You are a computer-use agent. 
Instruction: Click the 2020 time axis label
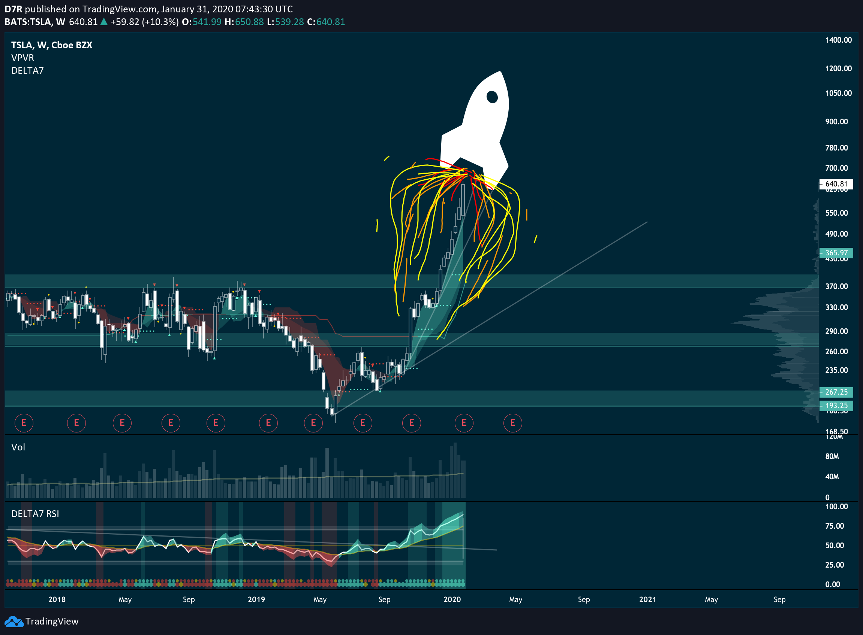(452, 600)
